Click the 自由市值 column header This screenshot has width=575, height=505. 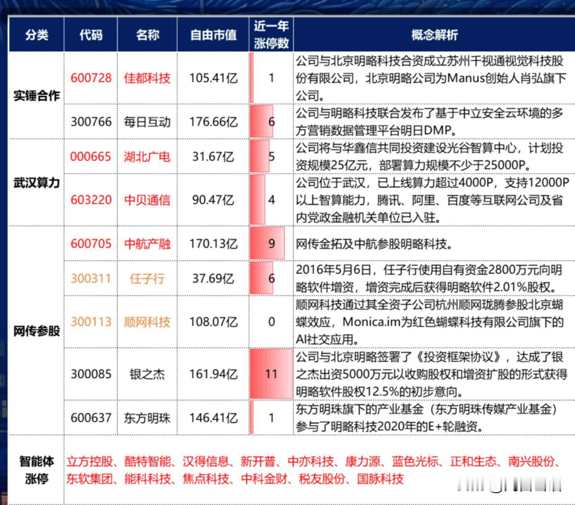(213, 35)
